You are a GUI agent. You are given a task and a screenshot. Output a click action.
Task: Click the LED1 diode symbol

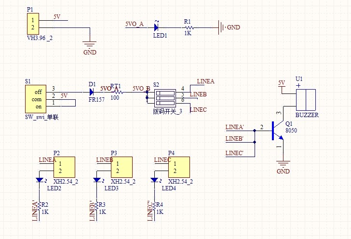[156, 27]
